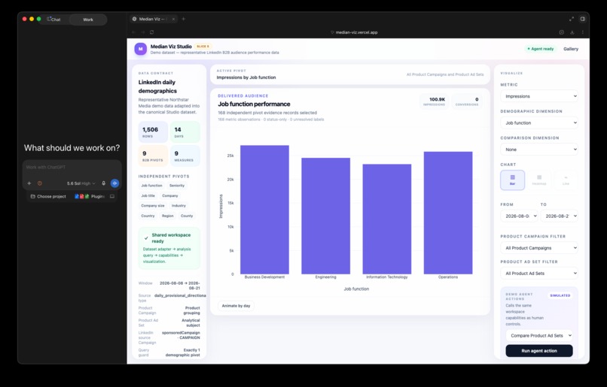The image size is (607, 387).
Task: Click the Plugins colored file icons
Action: 82,197
